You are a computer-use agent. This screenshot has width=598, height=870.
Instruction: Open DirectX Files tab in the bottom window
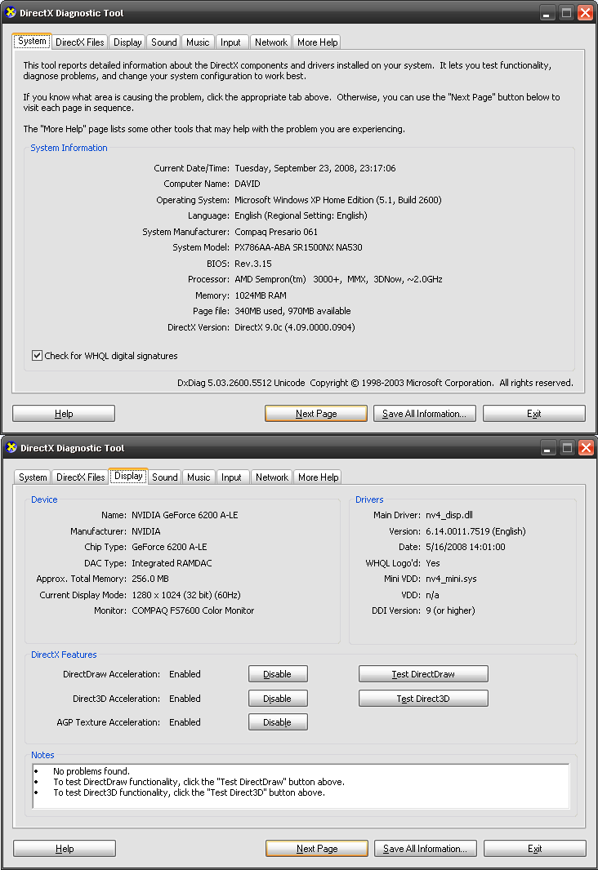click(81, 477)
